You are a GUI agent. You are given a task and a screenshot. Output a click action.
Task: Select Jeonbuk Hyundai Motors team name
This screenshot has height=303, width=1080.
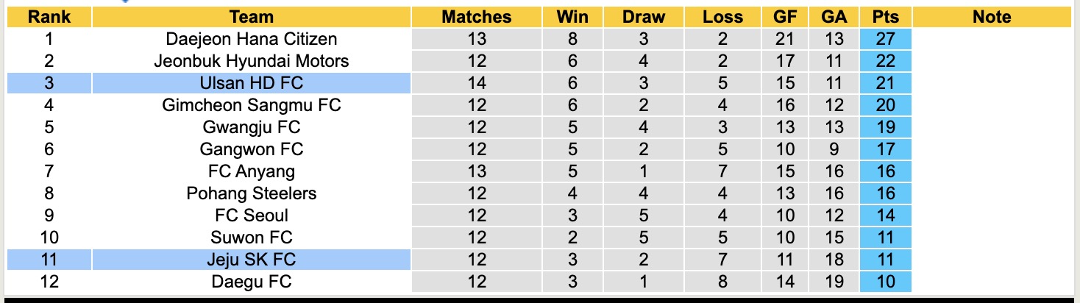(252, 61)
